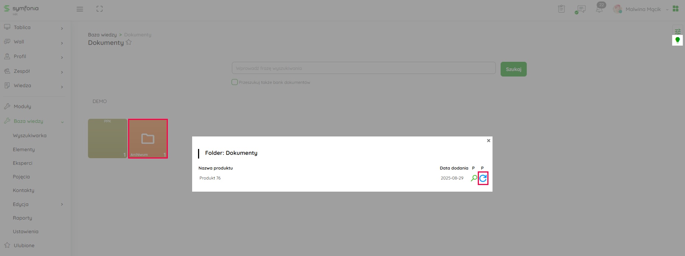
Task: Go to Wyszukiwarka in sidebar
Action: (29, 136)
